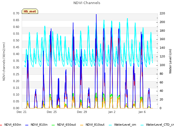The width and height of the screenshot is (174, 130).
Task: Click the 0.70 left y-axis tick label
Action: 16,13
